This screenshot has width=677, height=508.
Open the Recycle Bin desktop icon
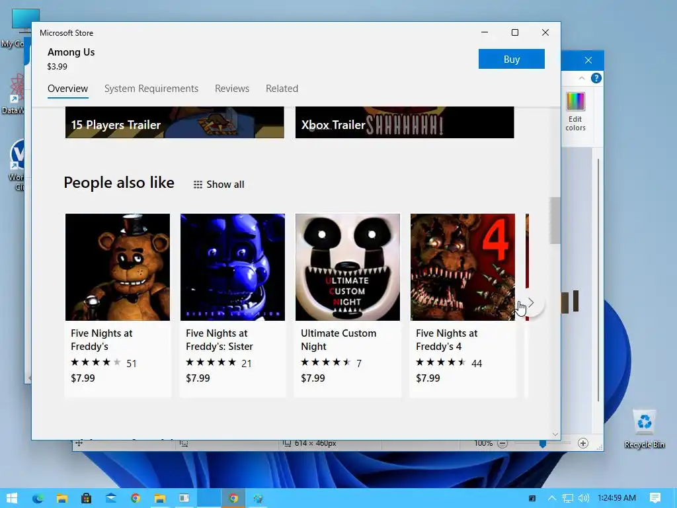pos(644,429)
